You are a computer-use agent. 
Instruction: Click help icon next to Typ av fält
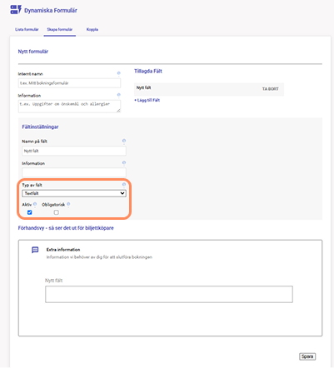[x=124, y=184]
